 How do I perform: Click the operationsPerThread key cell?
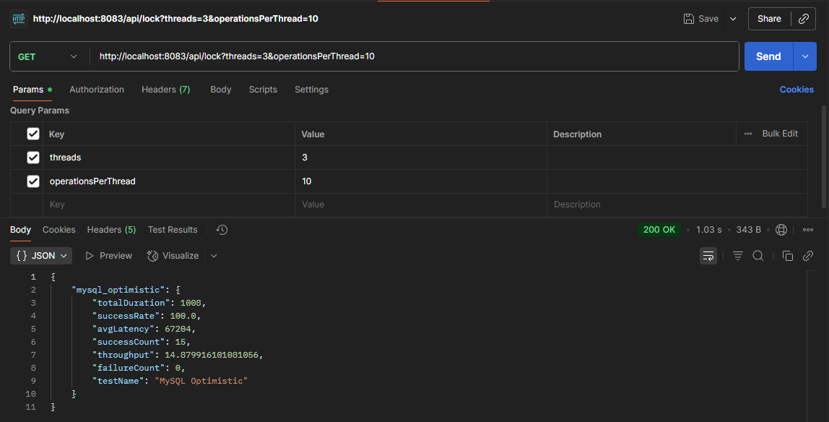[x=169, y=181]
